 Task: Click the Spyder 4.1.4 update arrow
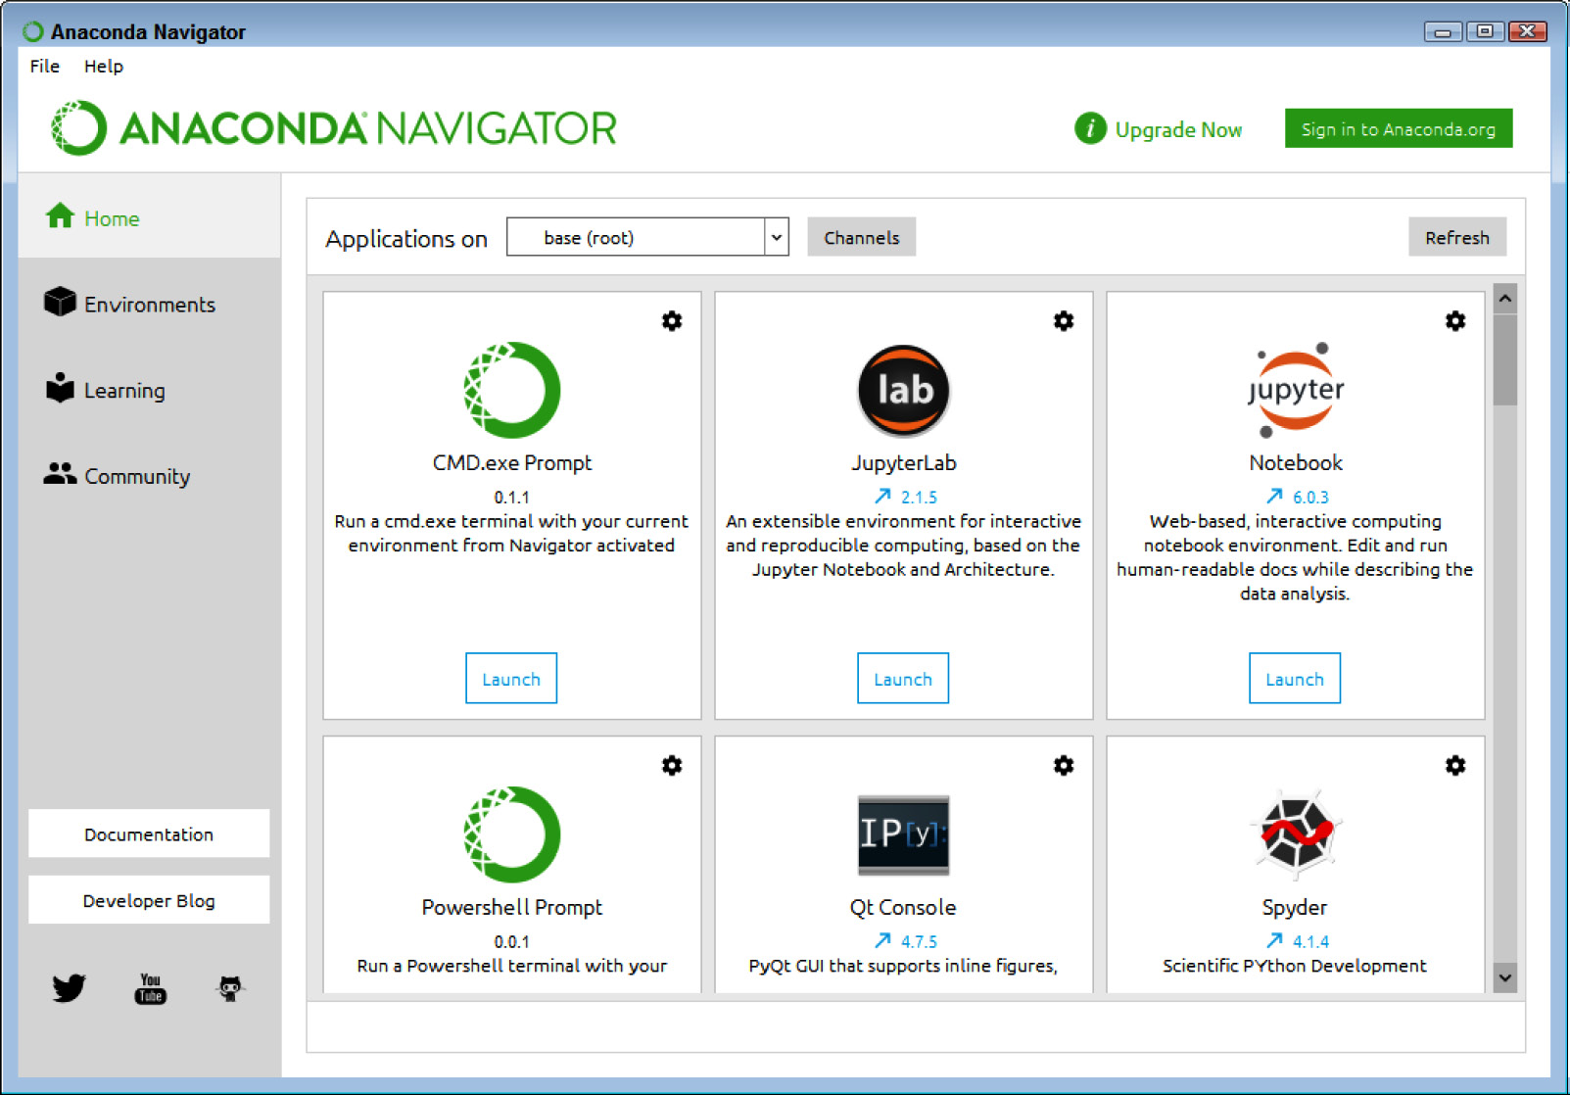pos(1274,940)
